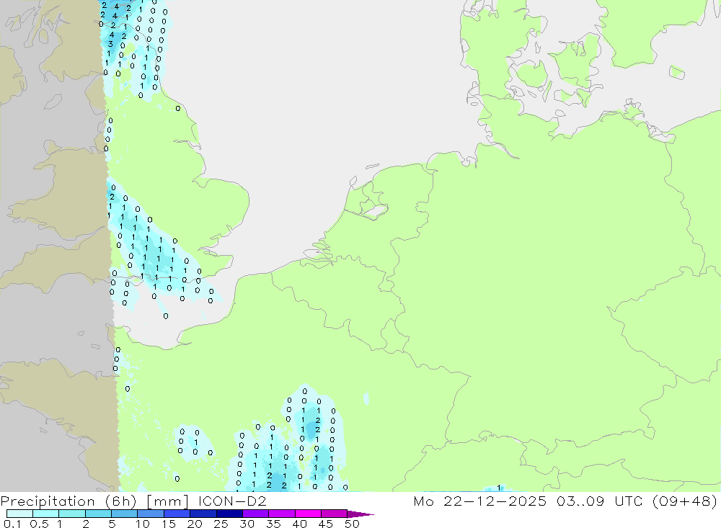The height and width of the screenshot is (528, 721).
Task: Click the '03..09 UTC' time range text
Action: (599, 501)
